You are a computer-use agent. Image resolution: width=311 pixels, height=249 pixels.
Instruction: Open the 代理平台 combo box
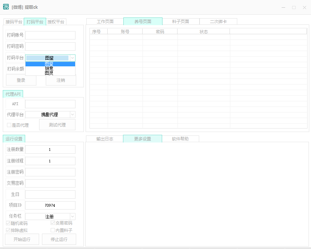point(72,115)
